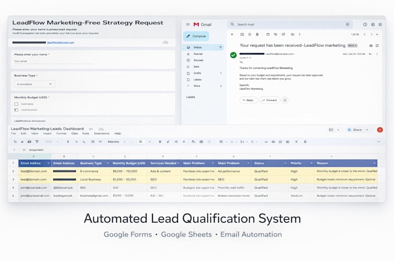Tick the Local Business checkbox in the form
Screen dimensions: 394x262
(16, 110)
